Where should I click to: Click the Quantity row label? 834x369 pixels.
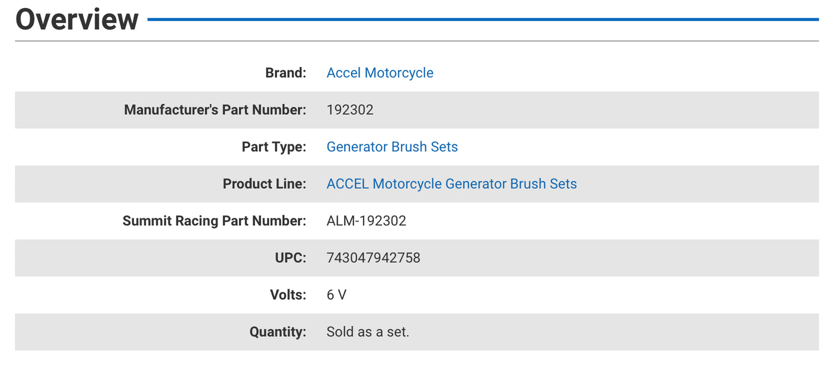click(x=277, y=331)
